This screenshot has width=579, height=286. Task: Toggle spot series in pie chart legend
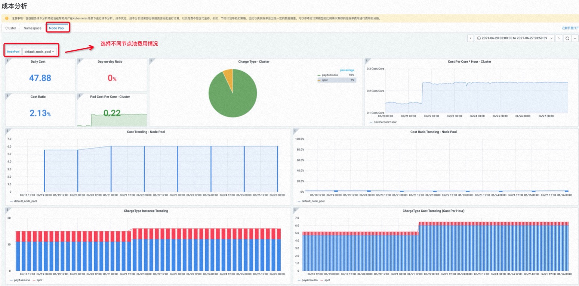coord(324,80)
